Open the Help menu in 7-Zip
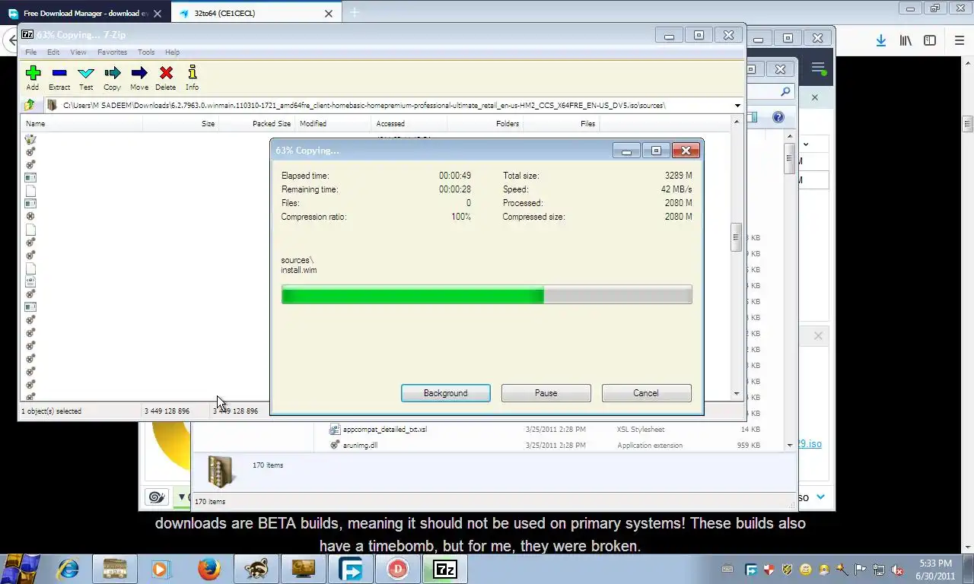Image resolution: width=974 pixels, height=584 pixels. click(173, 52)
